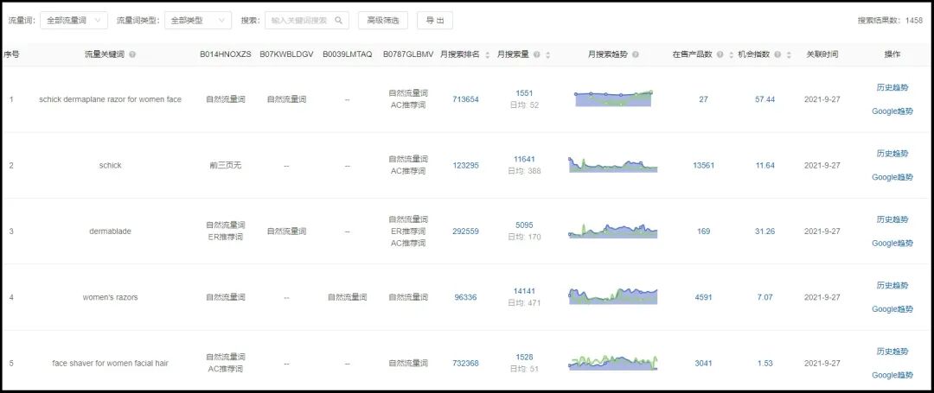Click opportunity index 11.64
Screen dimensions: 934x393
764,165
